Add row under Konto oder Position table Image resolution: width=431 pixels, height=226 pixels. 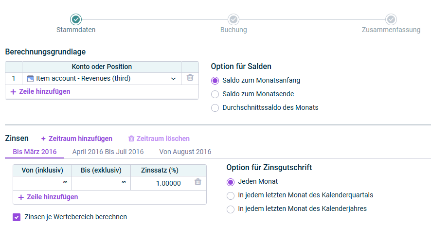pos(40,91)
